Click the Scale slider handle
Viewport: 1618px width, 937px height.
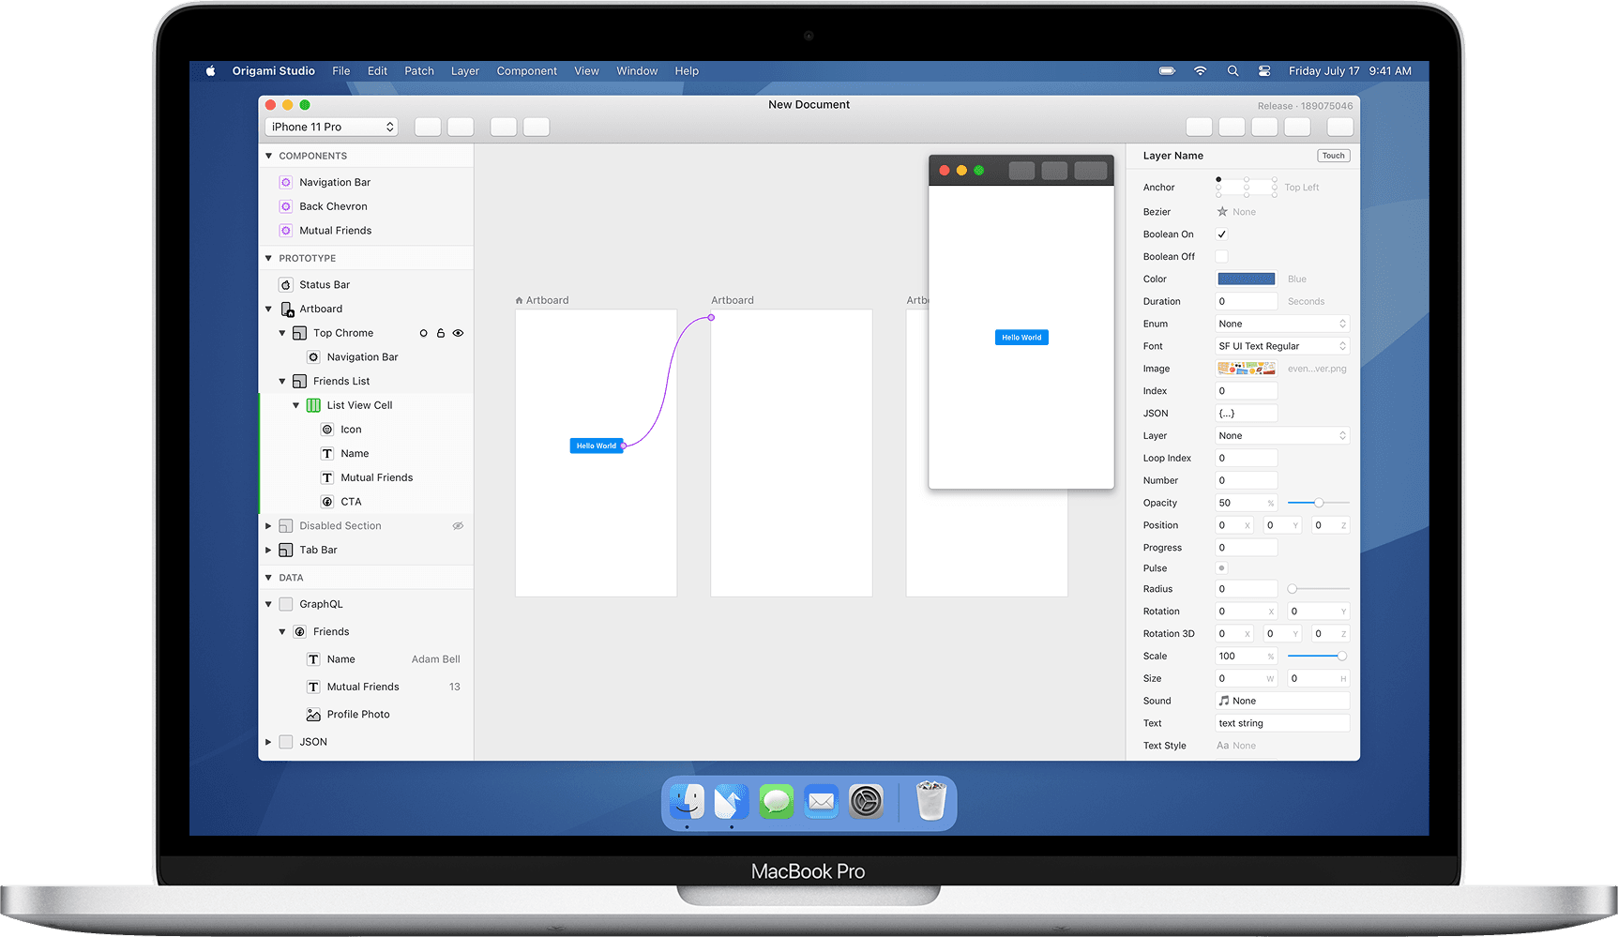point(1342,657)
